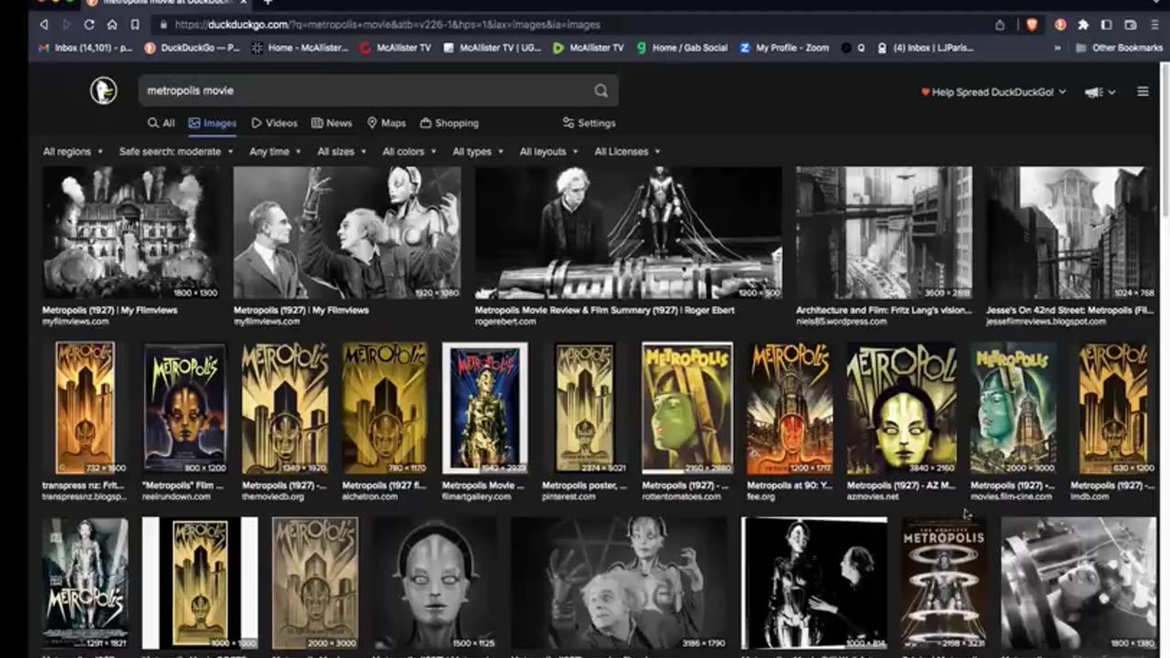Open the Extensions puzzle-piece icon
The image size is (1170, 658).
(x=1083, y=25)
